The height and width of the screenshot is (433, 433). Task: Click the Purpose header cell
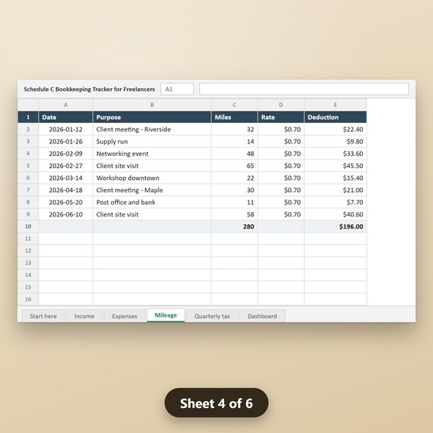tap(152, 117)
